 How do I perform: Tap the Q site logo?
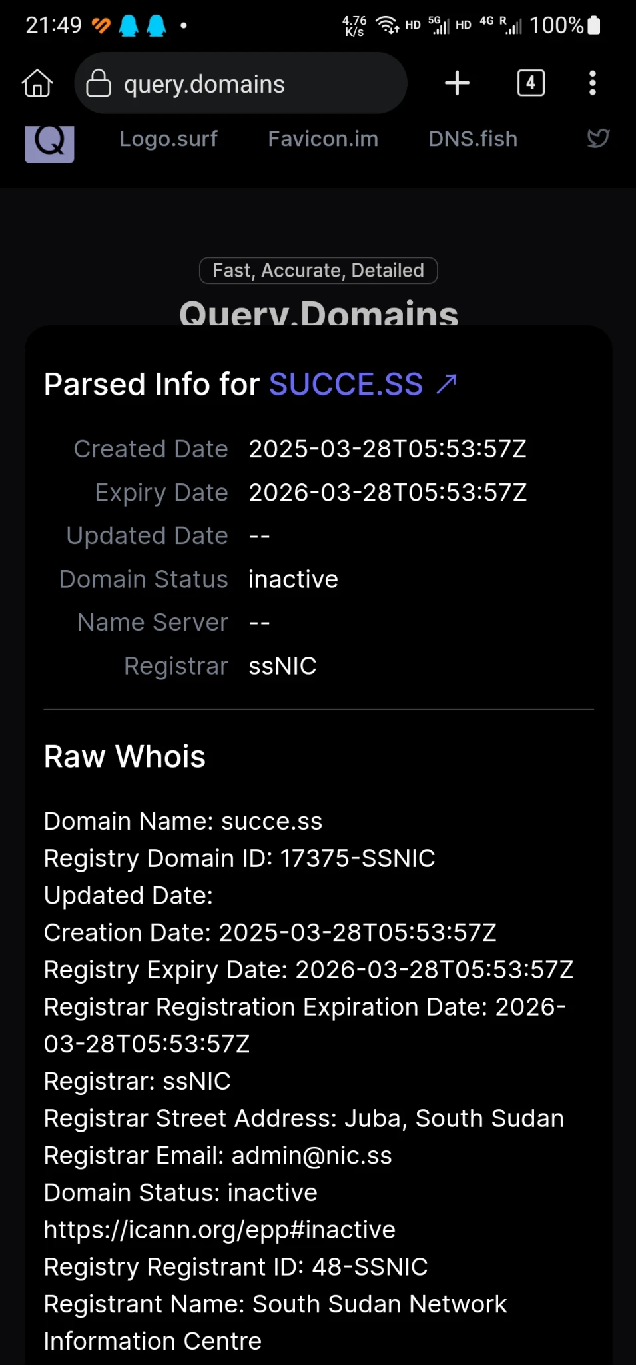coord(49,142)
